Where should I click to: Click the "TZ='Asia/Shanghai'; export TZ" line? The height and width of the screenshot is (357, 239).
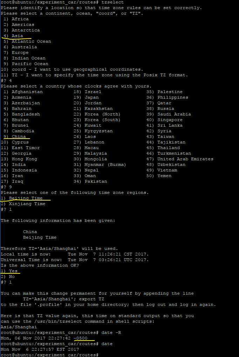(63, 299)
